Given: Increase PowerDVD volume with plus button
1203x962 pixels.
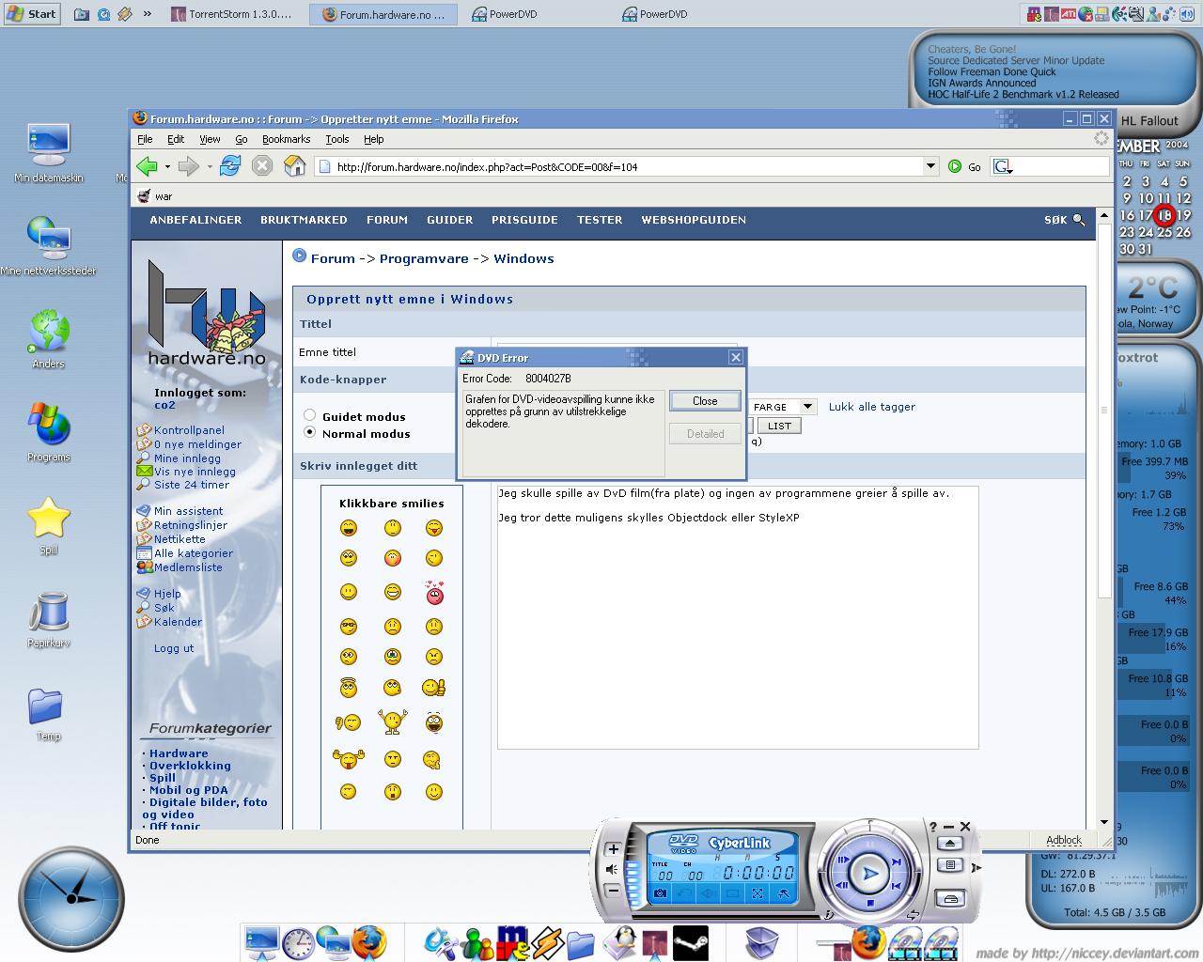Looking at the screenshot, I should pos(613,849).
